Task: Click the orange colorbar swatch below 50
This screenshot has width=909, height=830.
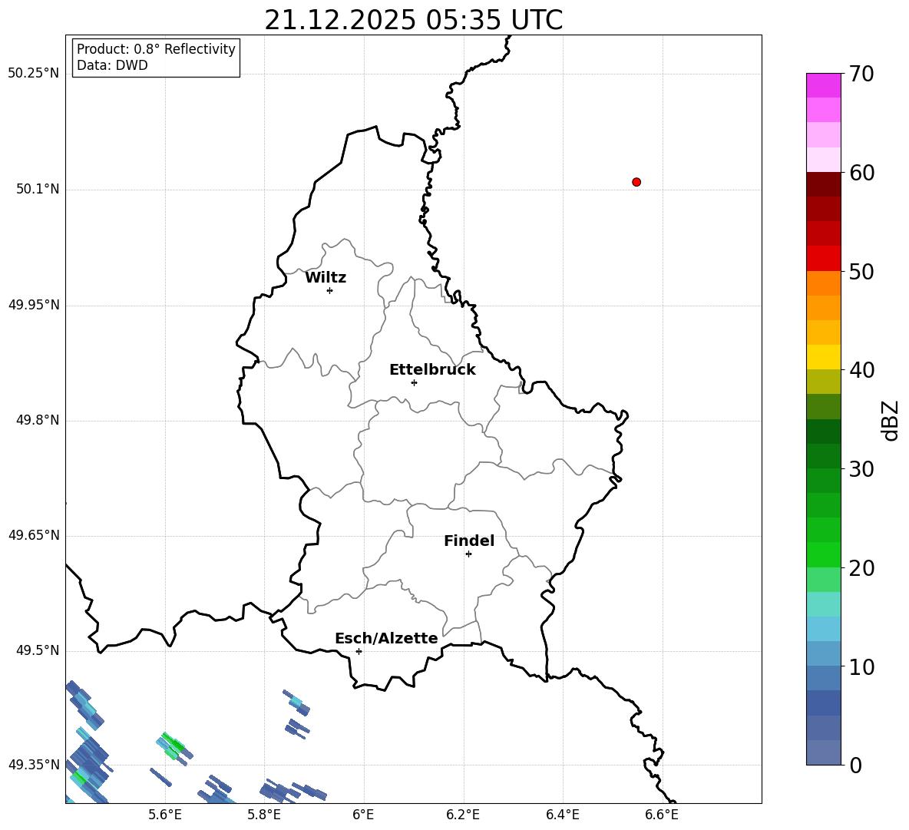Action: [x=823, y=283]
